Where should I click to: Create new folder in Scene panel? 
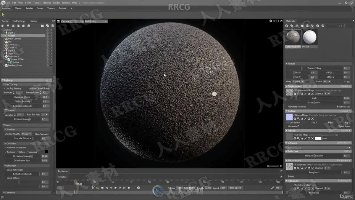coord(42,26)
